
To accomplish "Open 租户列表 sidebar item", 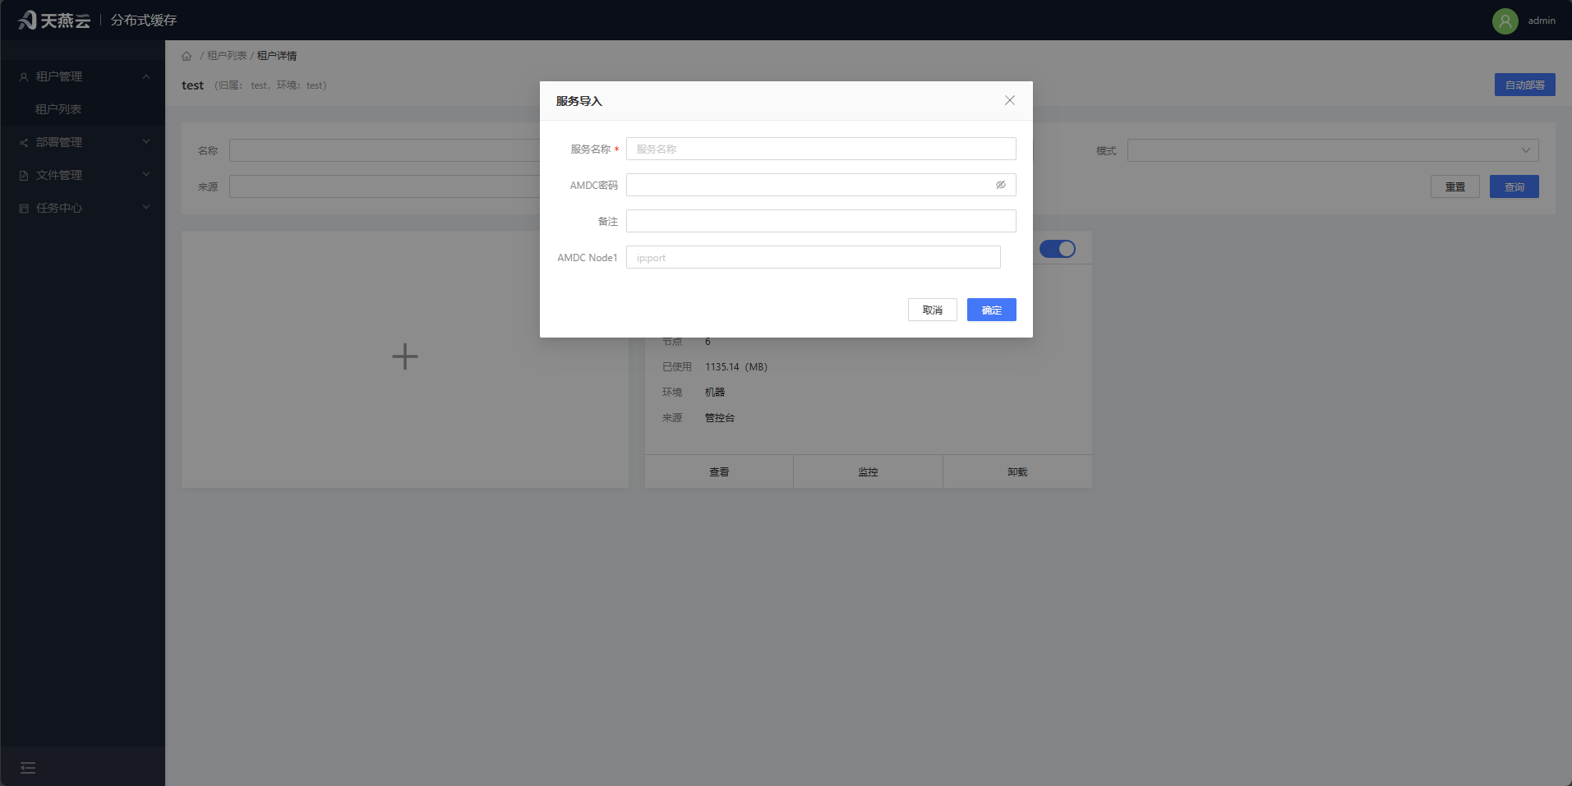I will 82,109.
